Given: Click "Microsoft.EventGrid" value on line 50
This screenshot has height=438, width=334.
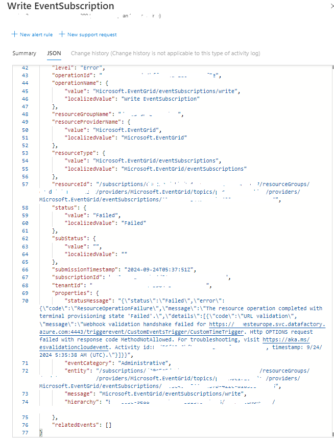Looking at the screenshot, I should click(x=126, y=130).
